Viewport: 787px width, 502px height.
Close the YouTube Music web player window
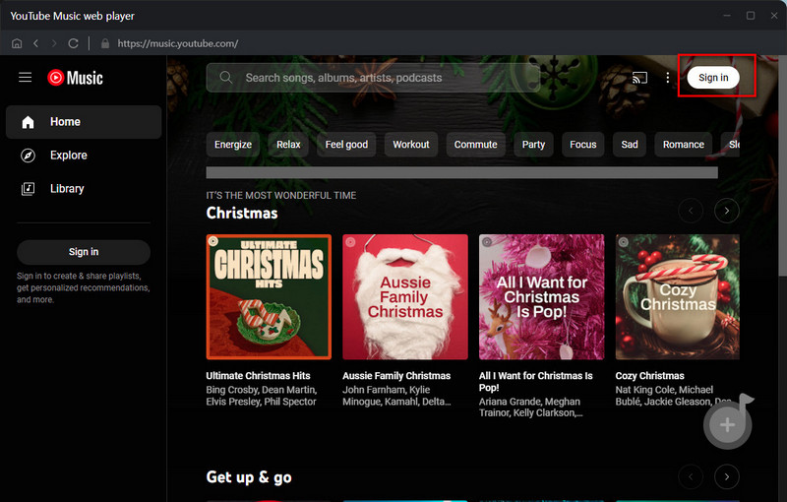coord(774,16)
